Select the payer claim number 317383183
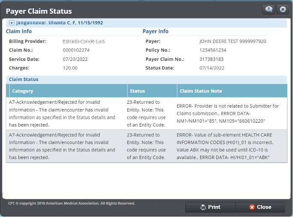Image resolution: width=293 pixels, height=217 pixels. point(211,59)
